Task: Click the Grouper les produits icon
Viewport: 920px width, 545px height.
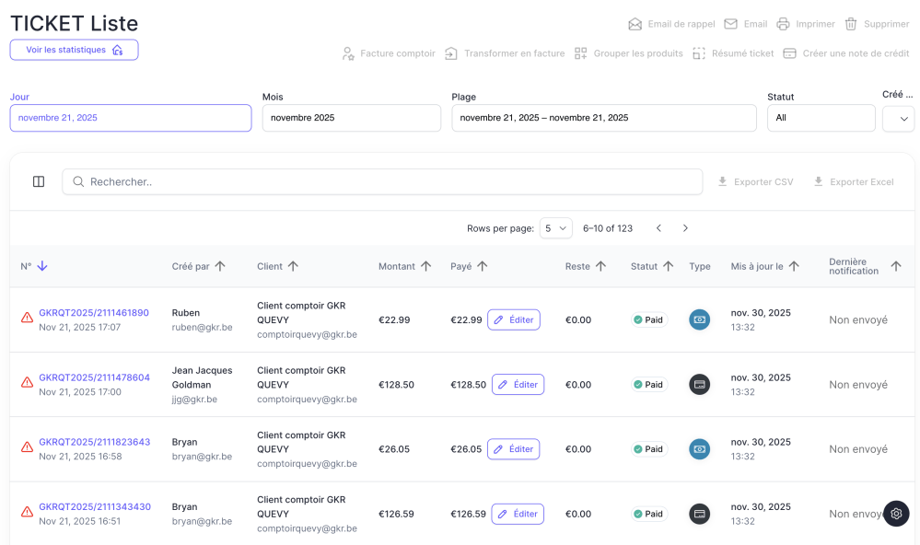Action: coord(580,53)
